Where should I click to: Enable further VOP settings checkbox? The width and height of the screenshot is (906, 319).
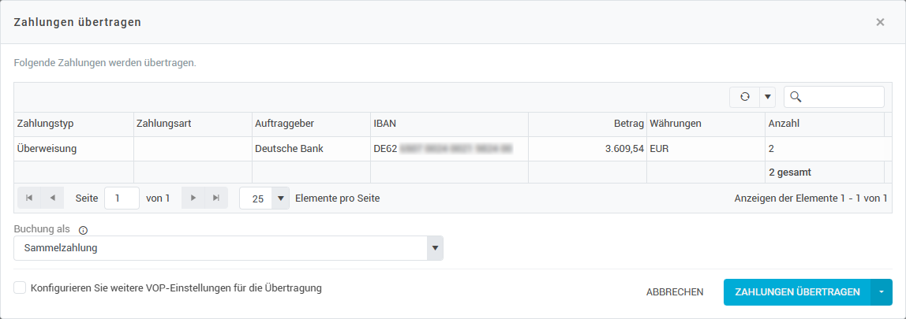pos(20,288)
